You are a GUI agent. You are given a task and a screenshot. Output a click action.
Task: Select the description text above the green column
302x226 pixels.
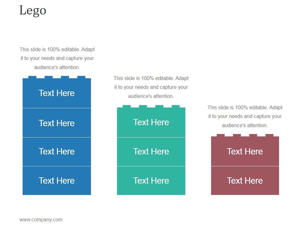151,87
